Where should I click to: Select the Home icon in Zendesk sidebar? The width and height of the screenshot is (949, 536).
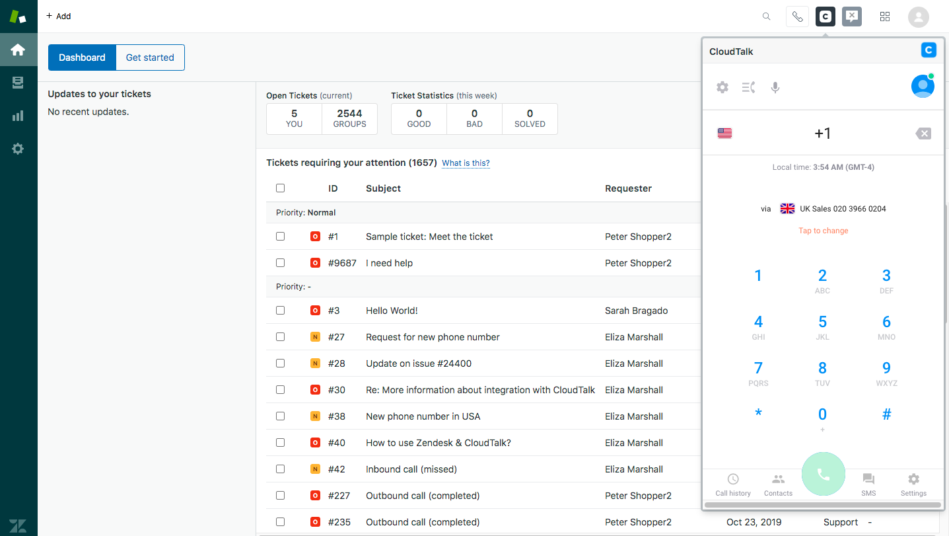point(18,49)
